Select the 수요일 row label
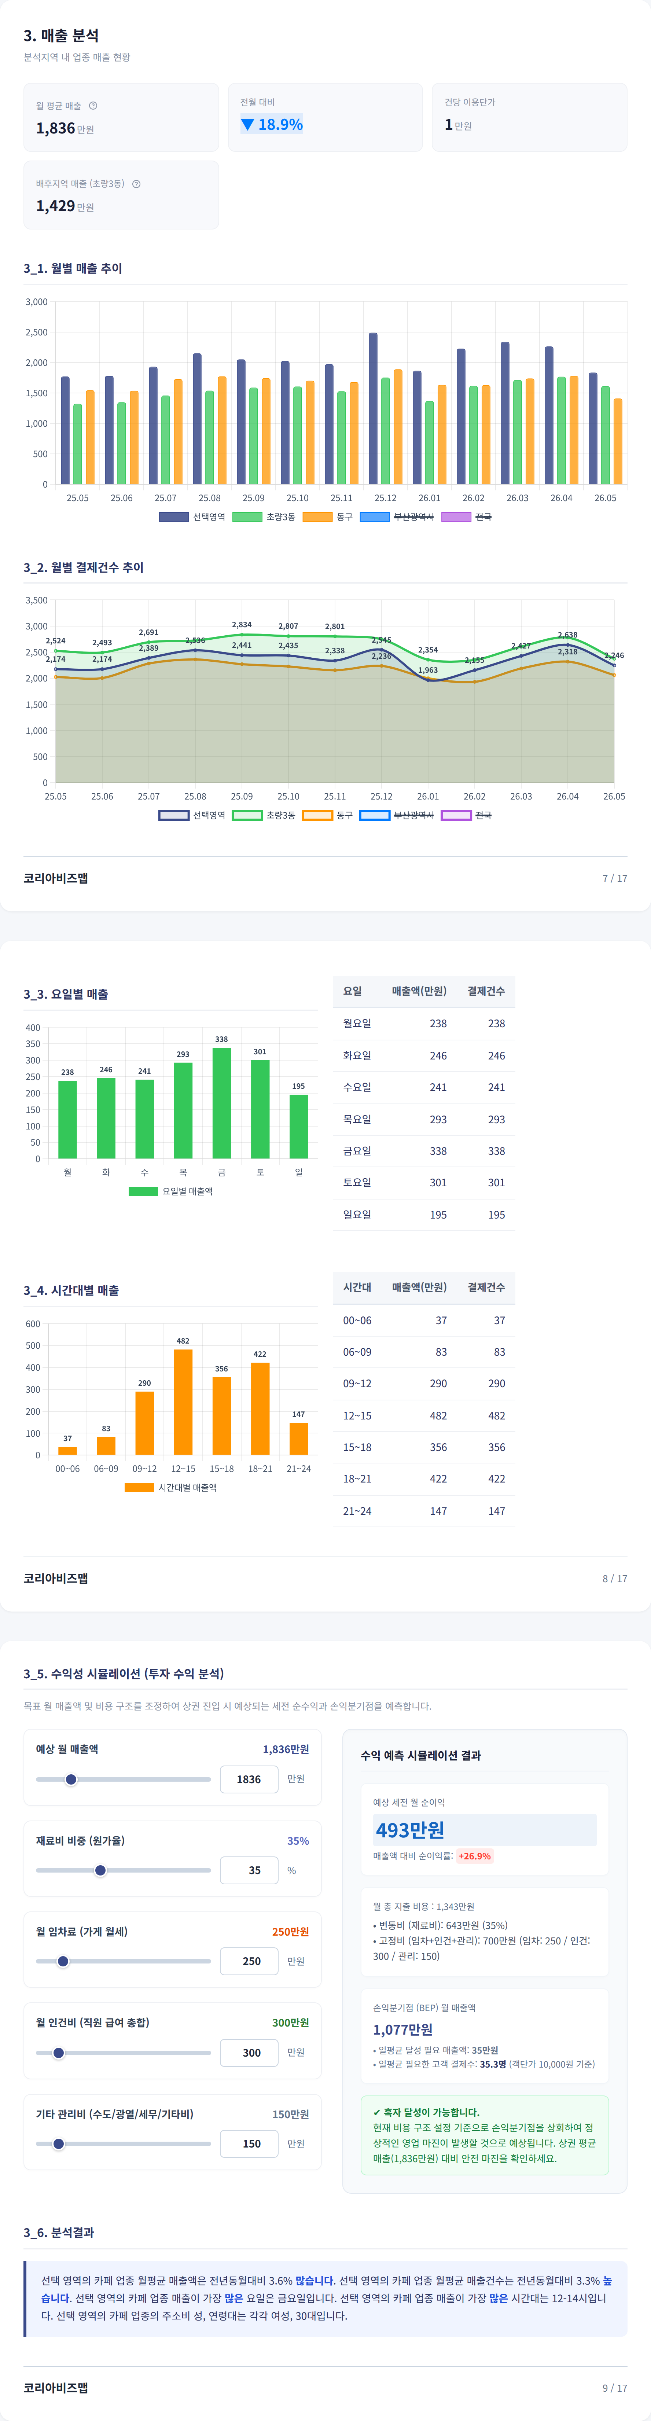This screenshot has height=2421, width=651. (357, 1087)
